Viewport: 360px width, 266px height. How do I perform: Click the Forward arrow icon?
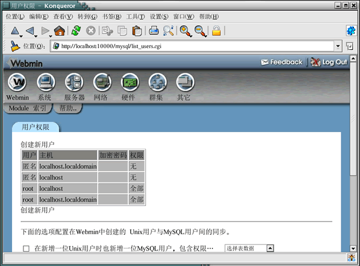click(x=45, y=31)
